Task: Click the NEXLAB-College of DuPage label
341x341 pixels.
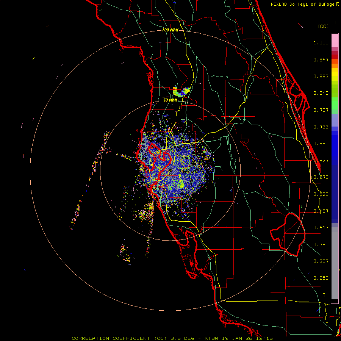Action: point(302,4)
